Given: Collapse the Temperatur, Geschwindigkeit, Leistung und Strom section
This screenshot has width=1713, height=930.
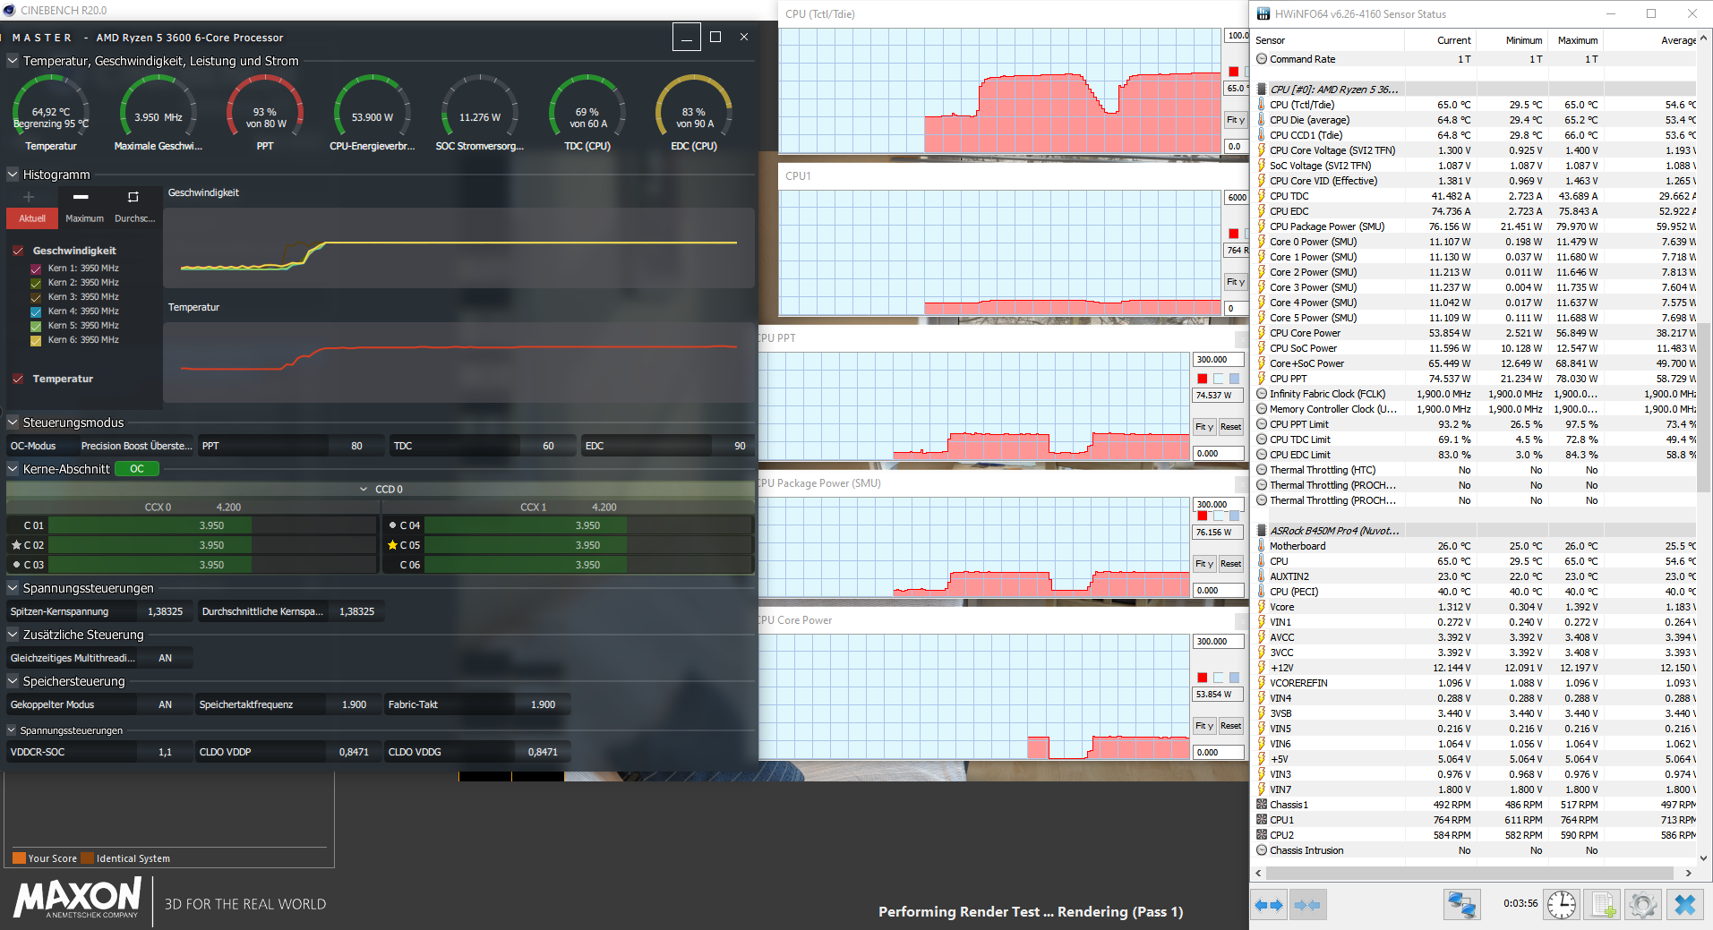Looking at the screenshot, I should (13, 61).
